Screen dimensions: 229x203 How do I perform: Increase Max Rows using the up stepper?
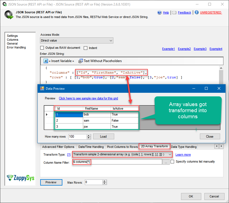click(x=105, y=181)
